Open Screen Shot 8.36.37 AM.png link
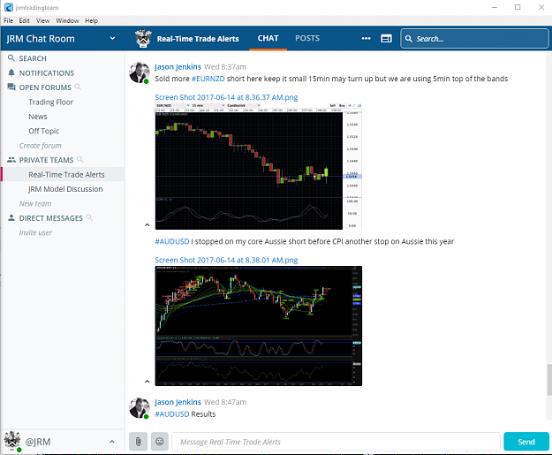The image size is (552, 455). [x=226, y=97]
